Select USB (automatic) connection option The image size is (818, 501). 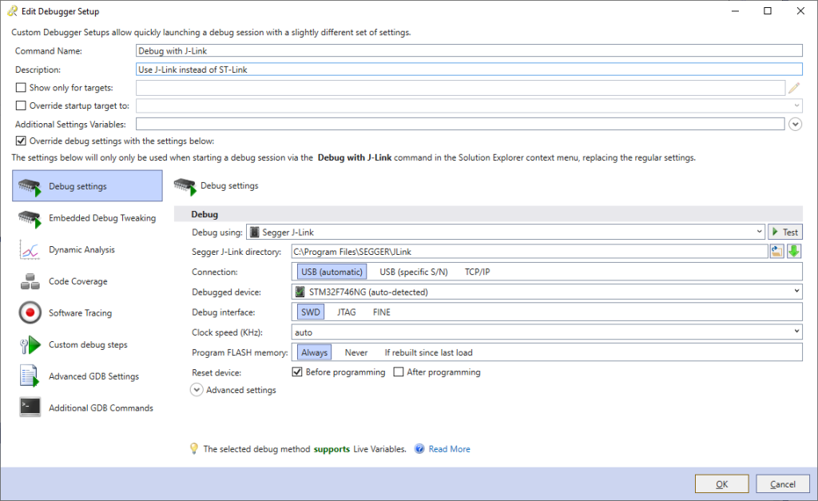[x=332, y=272]
